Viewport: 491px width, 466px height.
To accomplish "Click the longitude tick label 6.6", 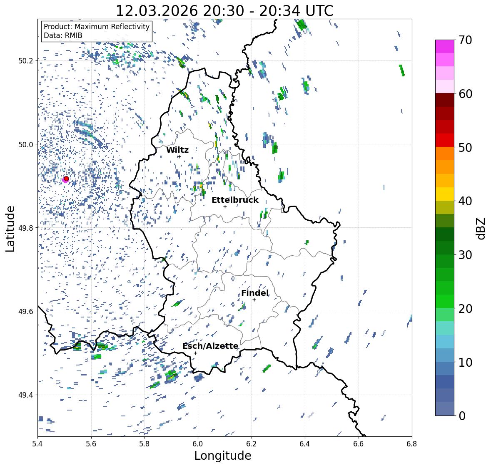I will tap(358, 443).
